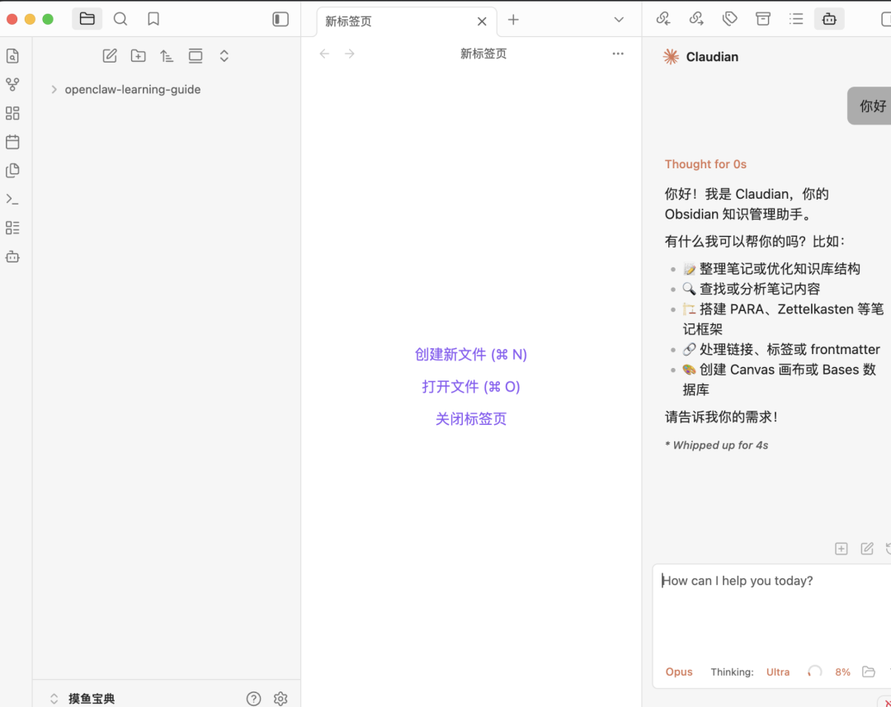Open the Claudian robot icon in the ribbon
891x707 pixels.
[12, 257]
